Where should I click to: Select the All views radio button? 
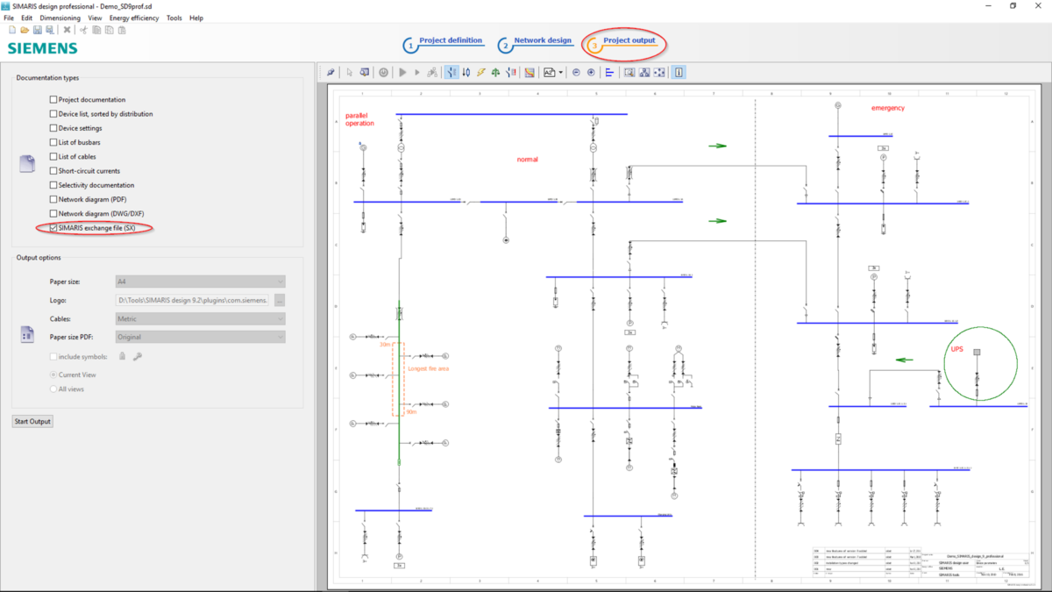[x=53, y=389]
